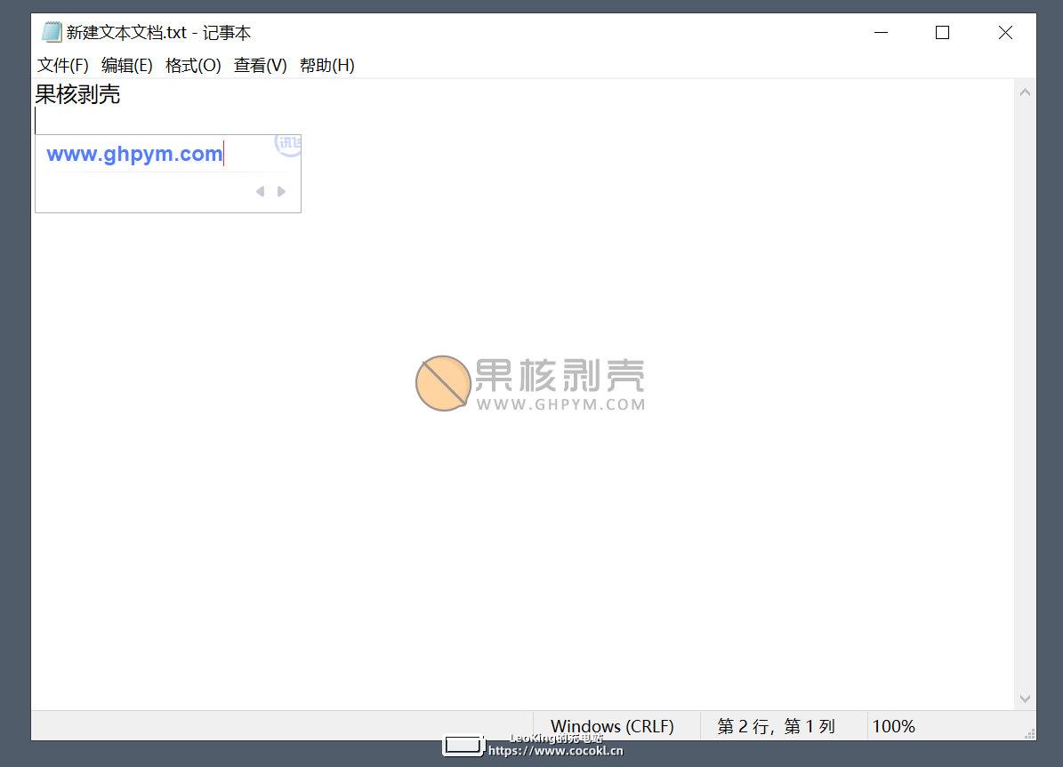Click the resize grip in status bar corner
1063x767 pixels.
(1029, 733)
